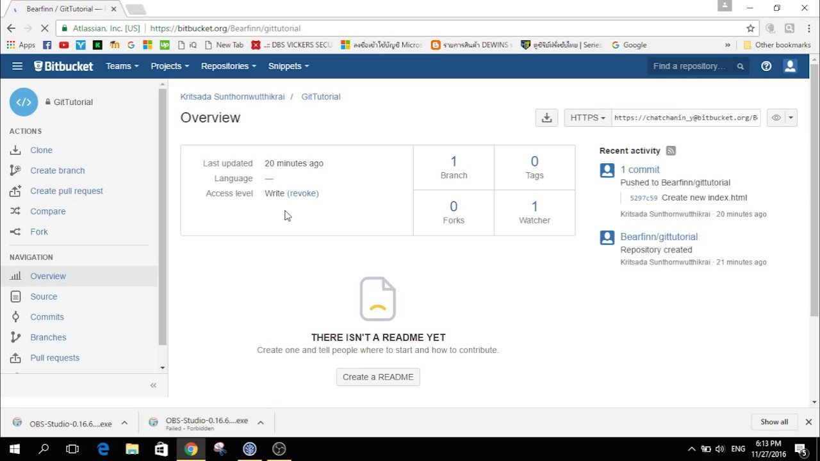Screen dimensions: 820x461
Task: Expand the watch options dropdown arrow
Action: [x=791, y=118]
